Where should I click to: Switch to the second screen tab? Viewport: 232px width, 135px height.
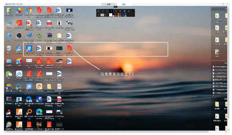click(x=124, y=4)
